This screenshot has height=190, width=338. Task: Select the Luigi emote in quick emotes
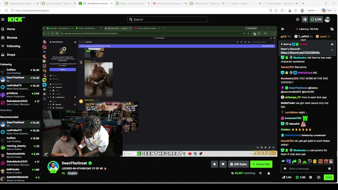tap(299, 161)
